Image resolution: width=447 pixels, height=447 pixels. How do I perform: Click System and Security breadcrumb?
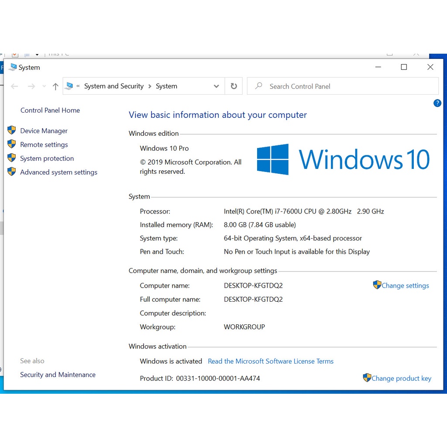114,86
